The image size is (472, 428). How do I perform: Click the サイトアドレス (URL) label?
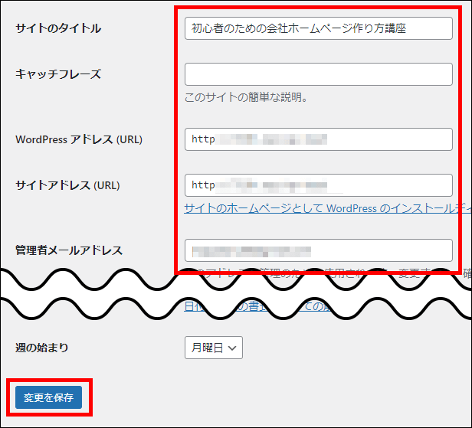point(67,185)
